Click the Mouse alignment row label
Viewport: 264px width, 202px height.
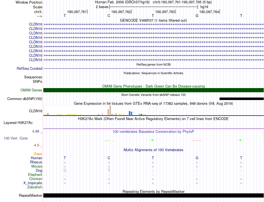(x=37, y=166)
